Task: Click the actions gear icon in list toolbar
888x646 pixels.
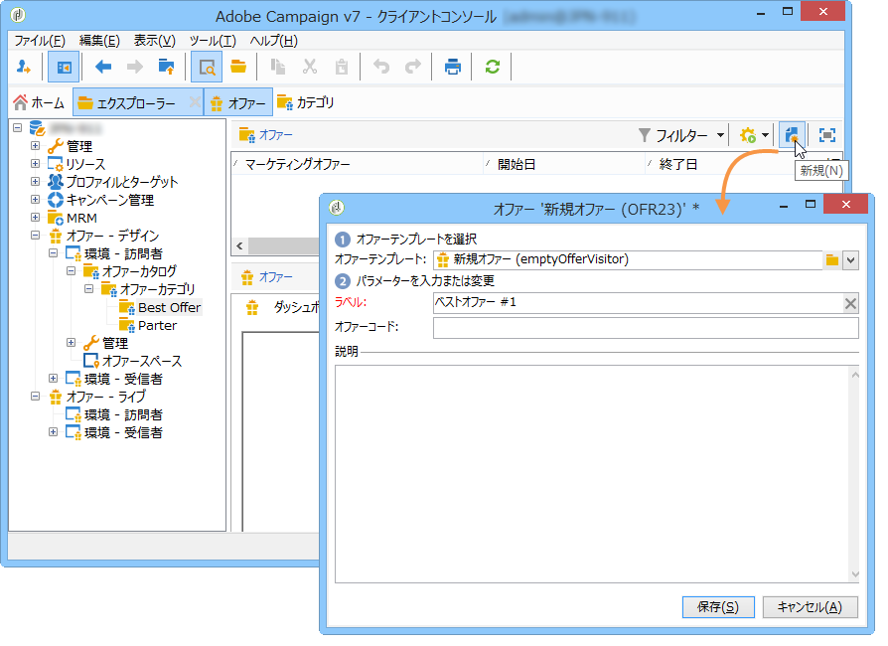Action: click(x=748, y=135)
